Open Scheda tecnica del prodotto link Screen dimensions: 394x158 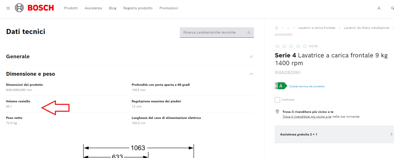(x=307, y=86)
